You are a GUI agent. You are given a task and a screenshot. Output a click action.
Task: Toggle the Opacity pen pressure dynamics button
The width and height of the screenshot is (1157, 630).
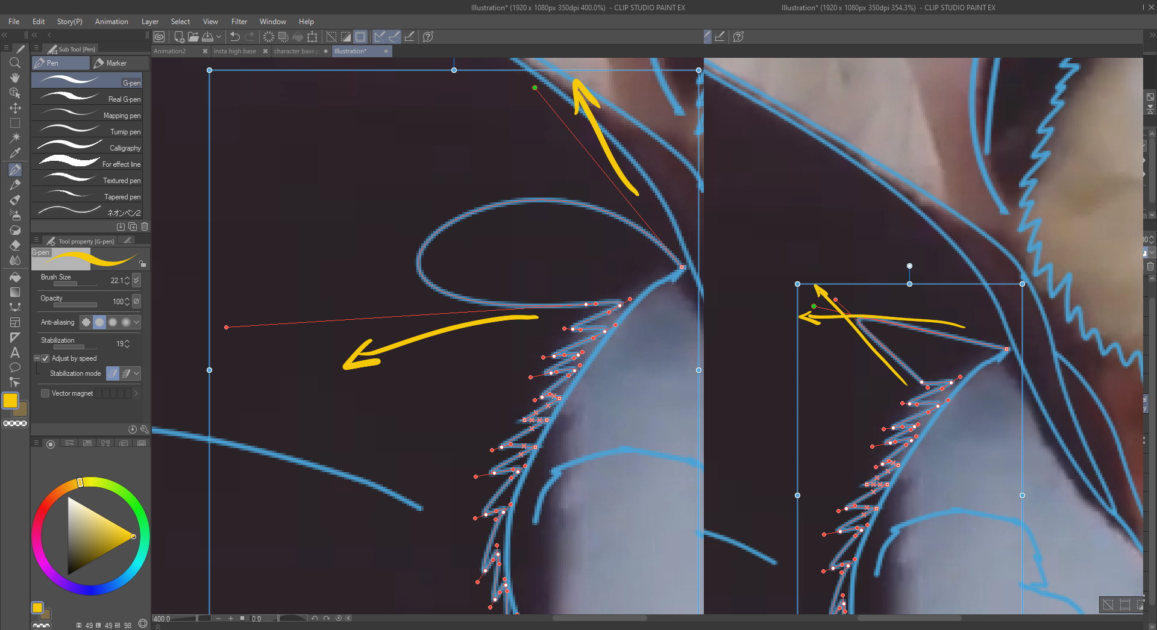137,301
